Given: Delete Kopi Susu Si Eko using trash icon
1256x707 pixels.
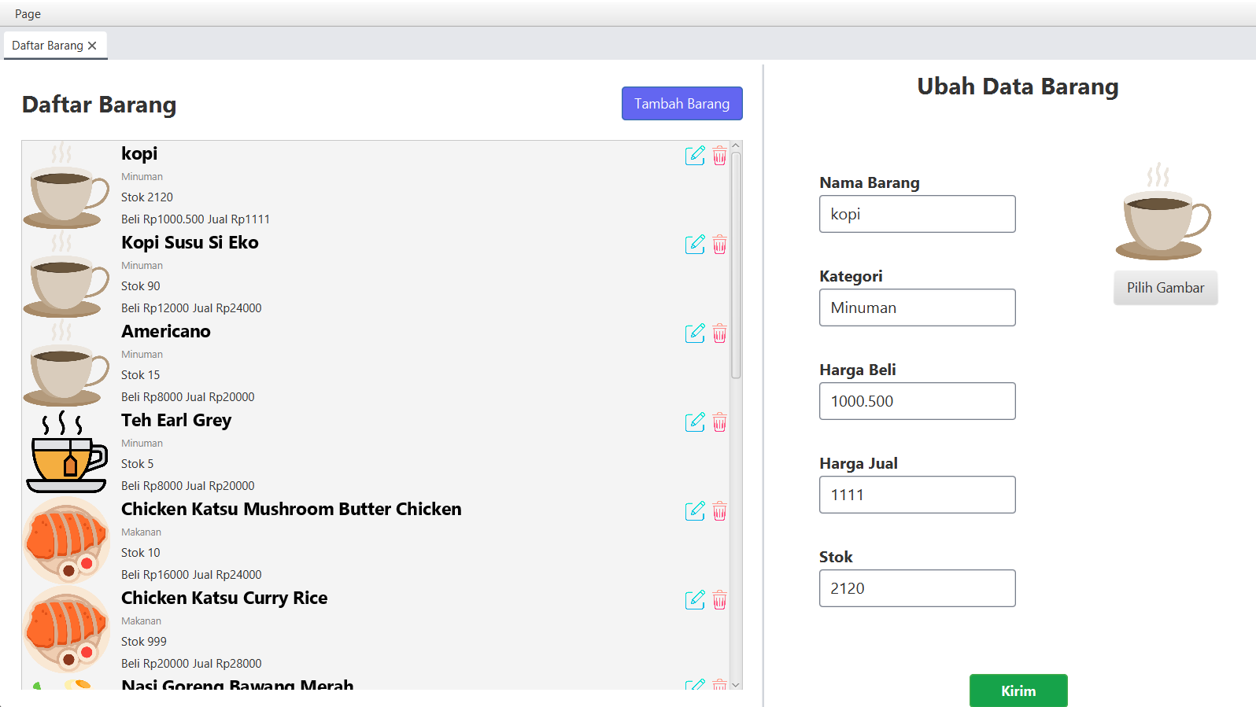Looking at the screenshot, I should [719, 245].
